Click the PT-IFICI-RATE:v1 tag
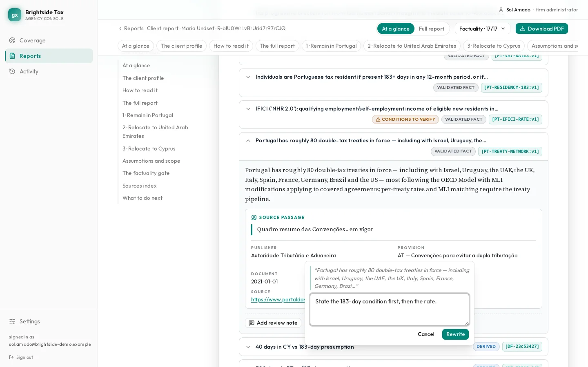Screen dimensions: 588x367 pos(515,119)
